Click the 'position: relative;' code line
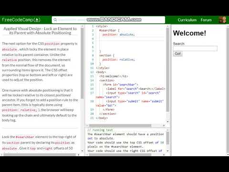The image size is (229, 172). [x=118, y=60]
